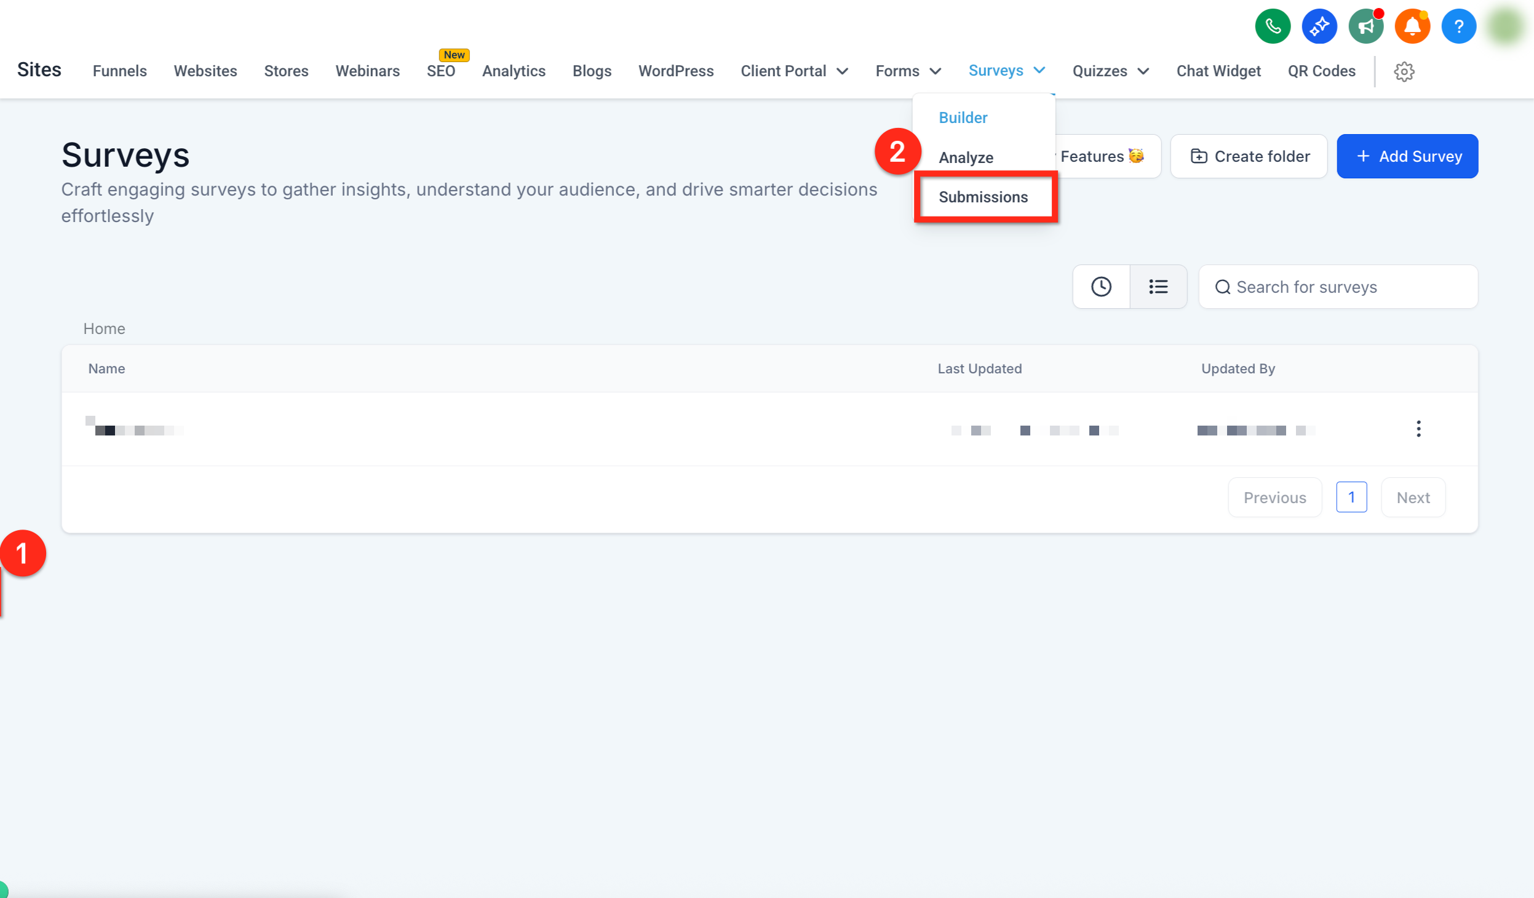
Task: Click the blue question mark help icon
Action: point(1459,26)
